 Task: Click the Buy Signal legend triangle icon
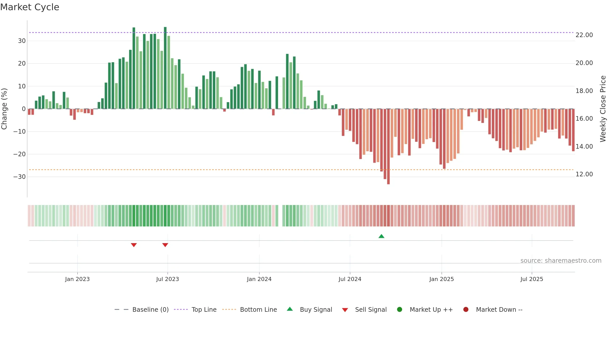[290, 309]
